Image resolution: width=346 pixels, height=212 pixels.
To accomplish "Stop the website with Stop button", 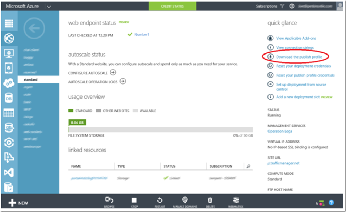I will click(x=134, y=202).
